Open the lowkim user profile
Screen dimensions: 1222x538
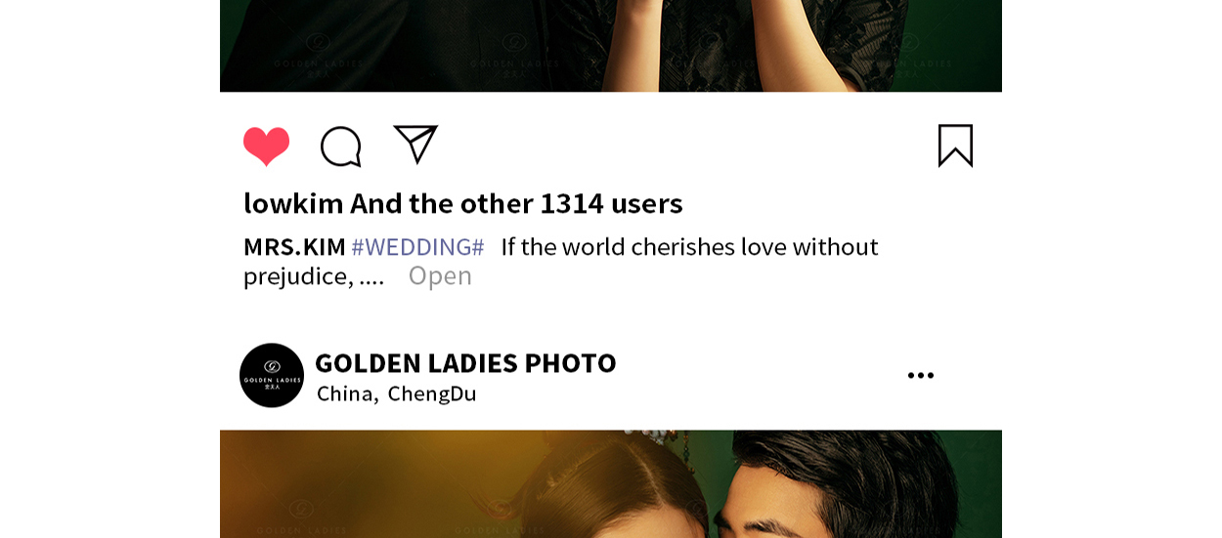click(293, 203)
